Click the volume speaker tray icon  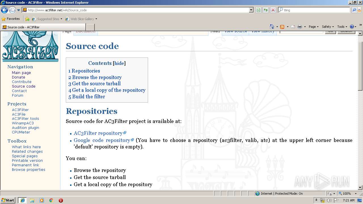point(329,200)
